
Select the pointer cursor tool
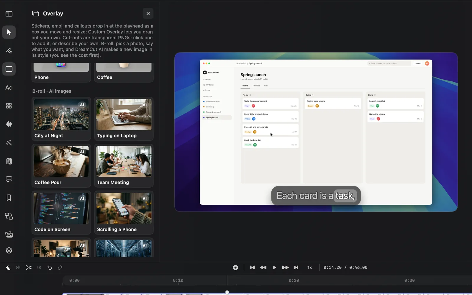coord(9,32)
